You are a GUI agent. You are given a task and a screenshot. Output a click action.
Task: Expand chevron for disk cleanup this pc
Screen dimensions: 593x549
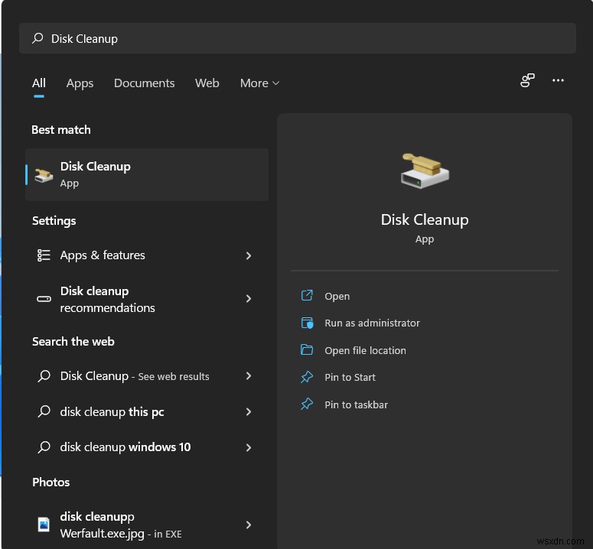pyautogui.click(x=249, y=412)
